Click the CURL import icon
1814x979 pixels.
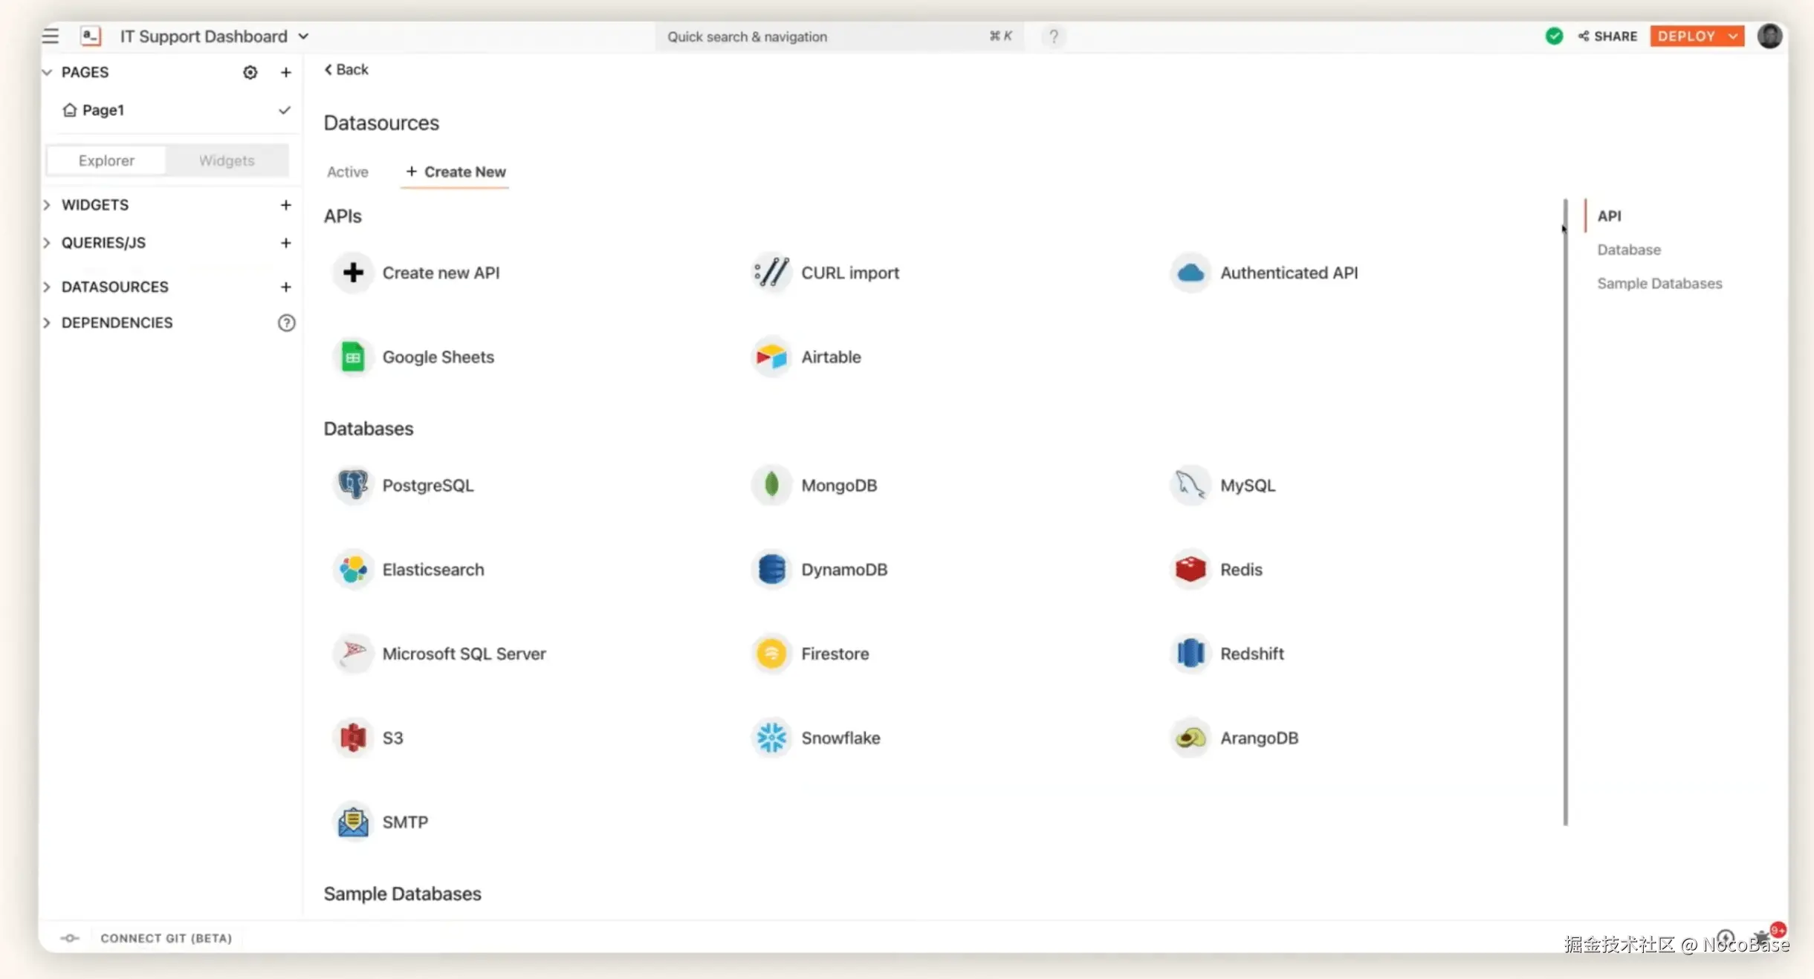pyautogui.click(x=771, y=273)
